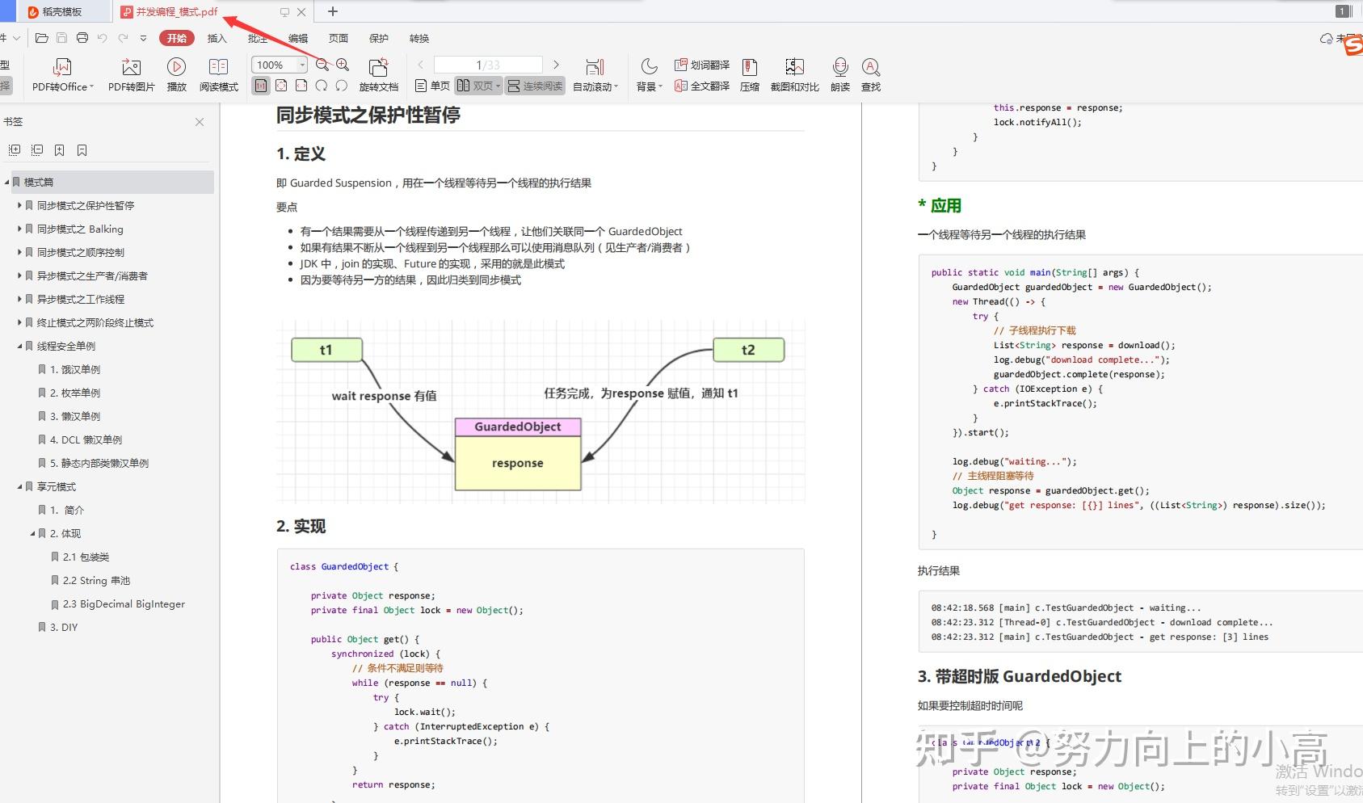Set actual size 1:1 view
The image size is (1363, 803).
click(x=261, y=86)
